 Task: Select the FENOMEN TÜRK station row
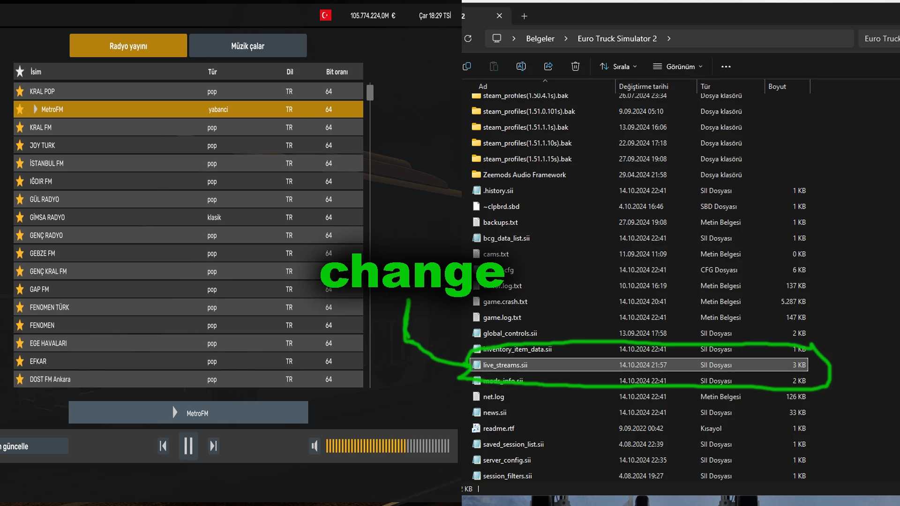coord(188,307)
